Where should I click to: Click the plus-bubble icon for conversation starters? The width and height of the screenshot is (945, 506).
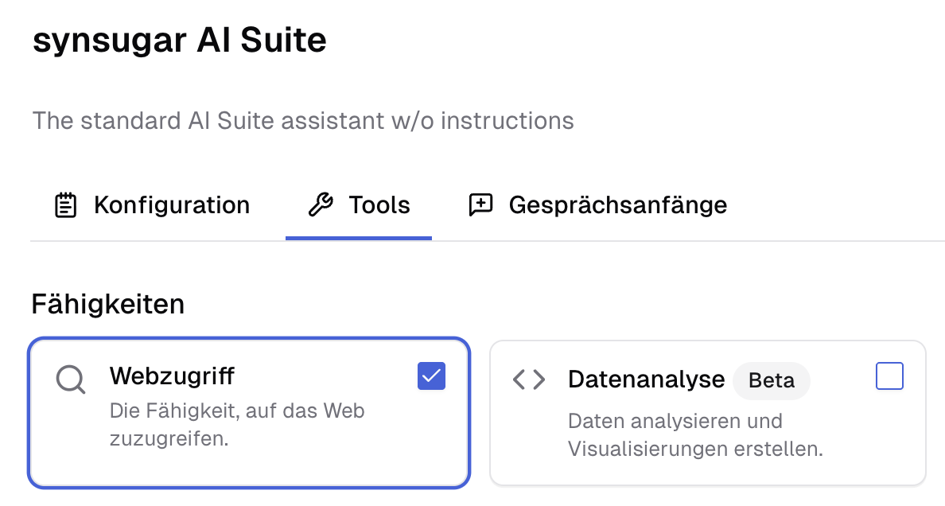point(480,204)
